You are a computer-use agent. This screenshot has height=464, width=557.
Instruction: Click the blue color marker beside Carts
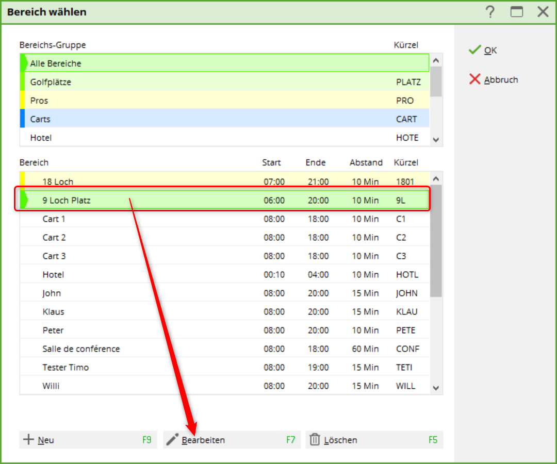coord(22,119)
